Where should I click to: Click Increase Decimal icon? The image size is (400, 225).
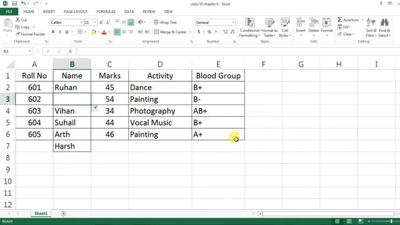pyautogui.click(x=225, y=32)
